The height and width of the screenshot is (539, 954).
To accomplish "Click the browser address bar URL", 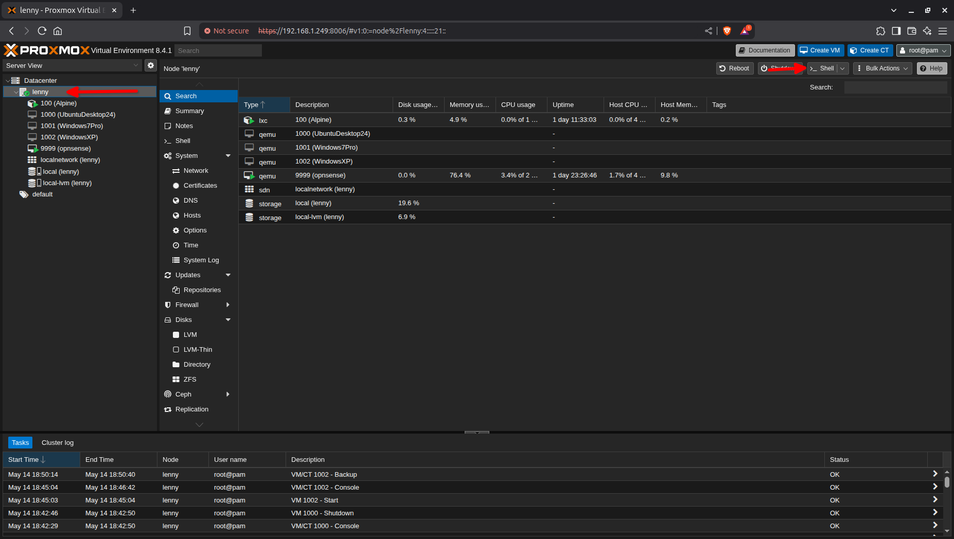I will 352,31.
